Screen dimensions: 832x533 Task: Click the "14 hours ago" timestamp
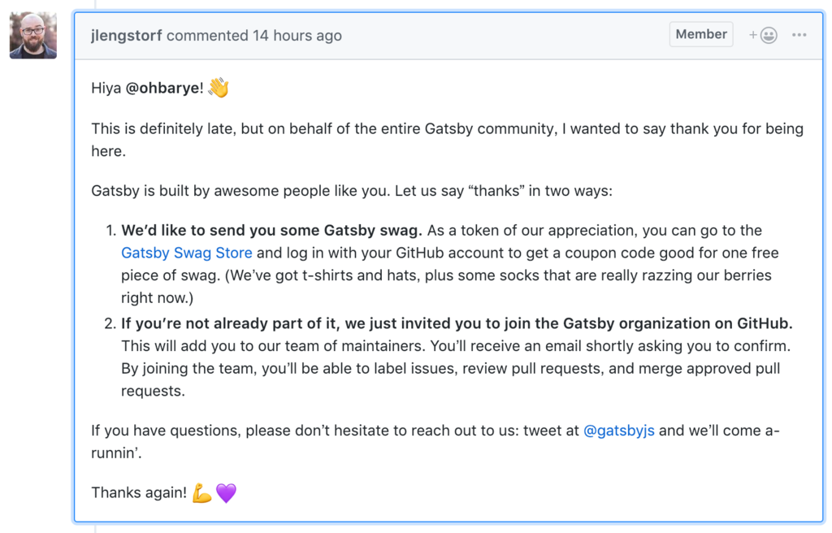pyautogui.click(x=297, y=36)
